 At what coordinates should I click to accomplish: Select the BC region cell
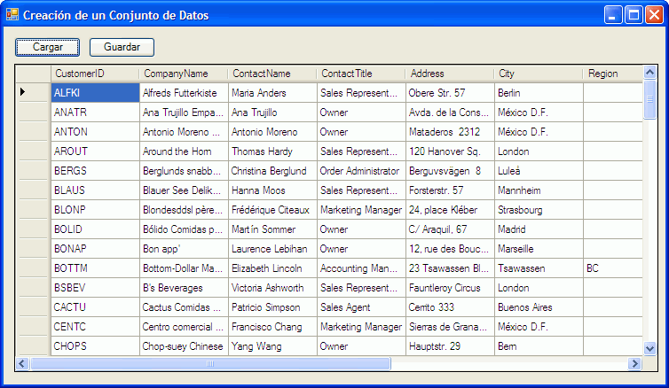point(612,268)
